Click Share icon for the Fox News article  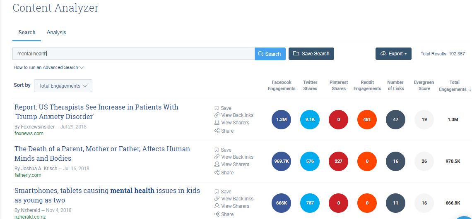[x=217, y=131]
